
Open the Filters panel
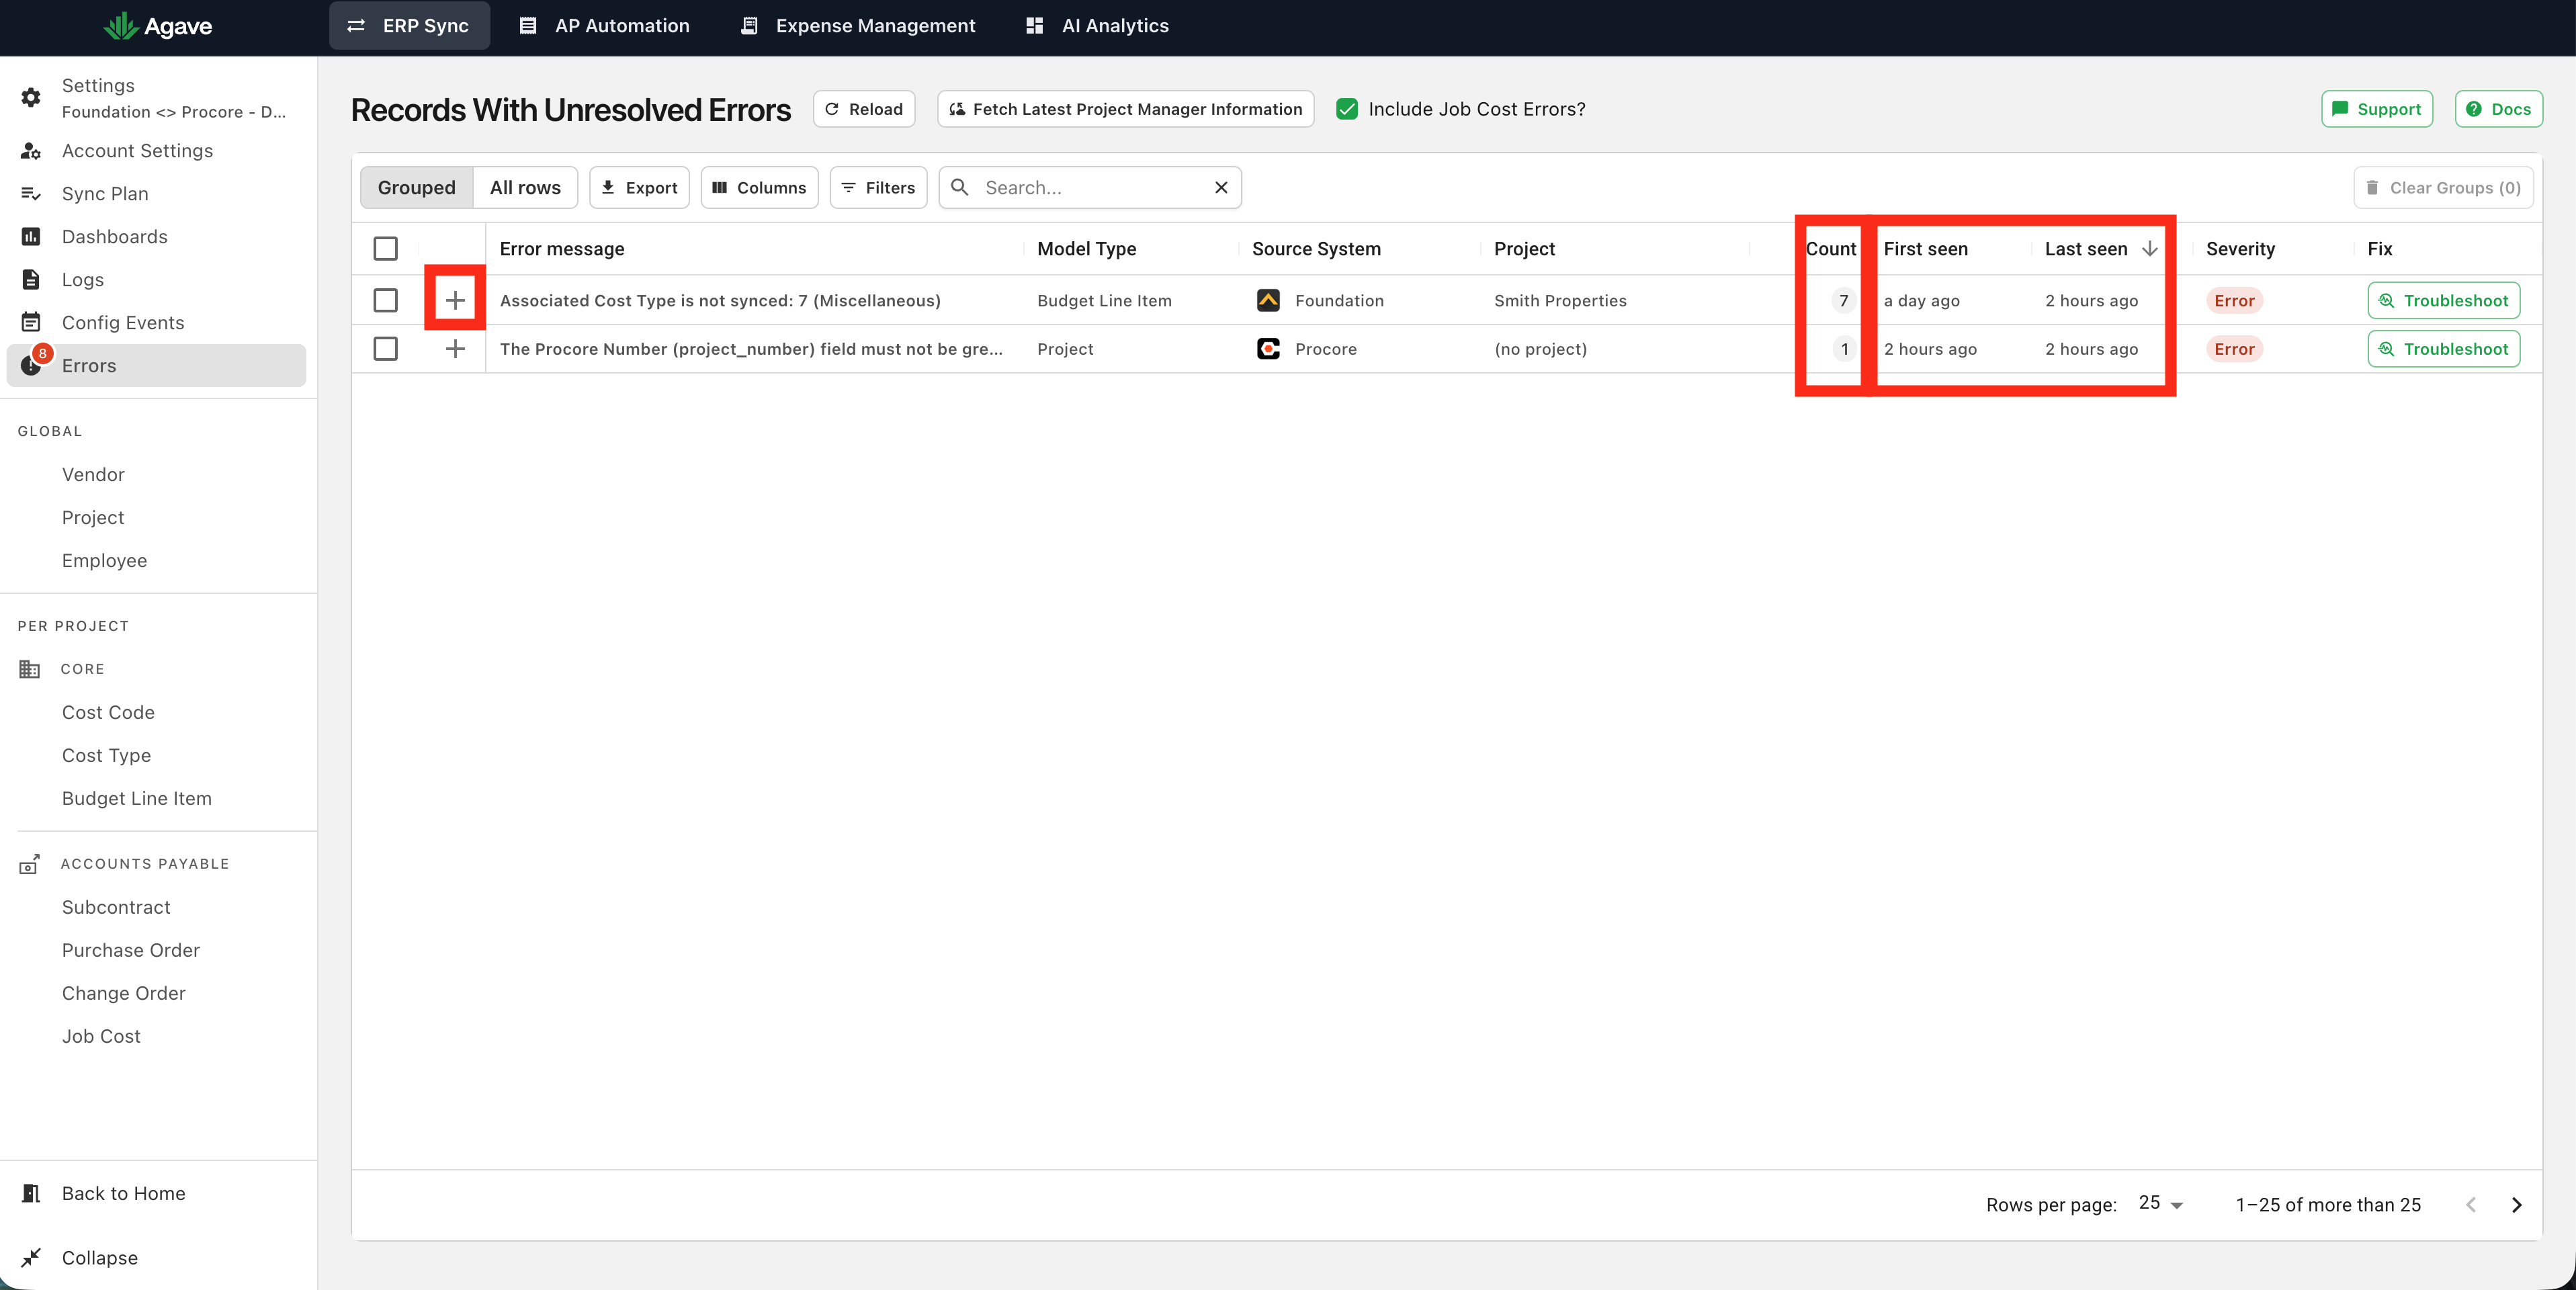[x=878, y=187]
